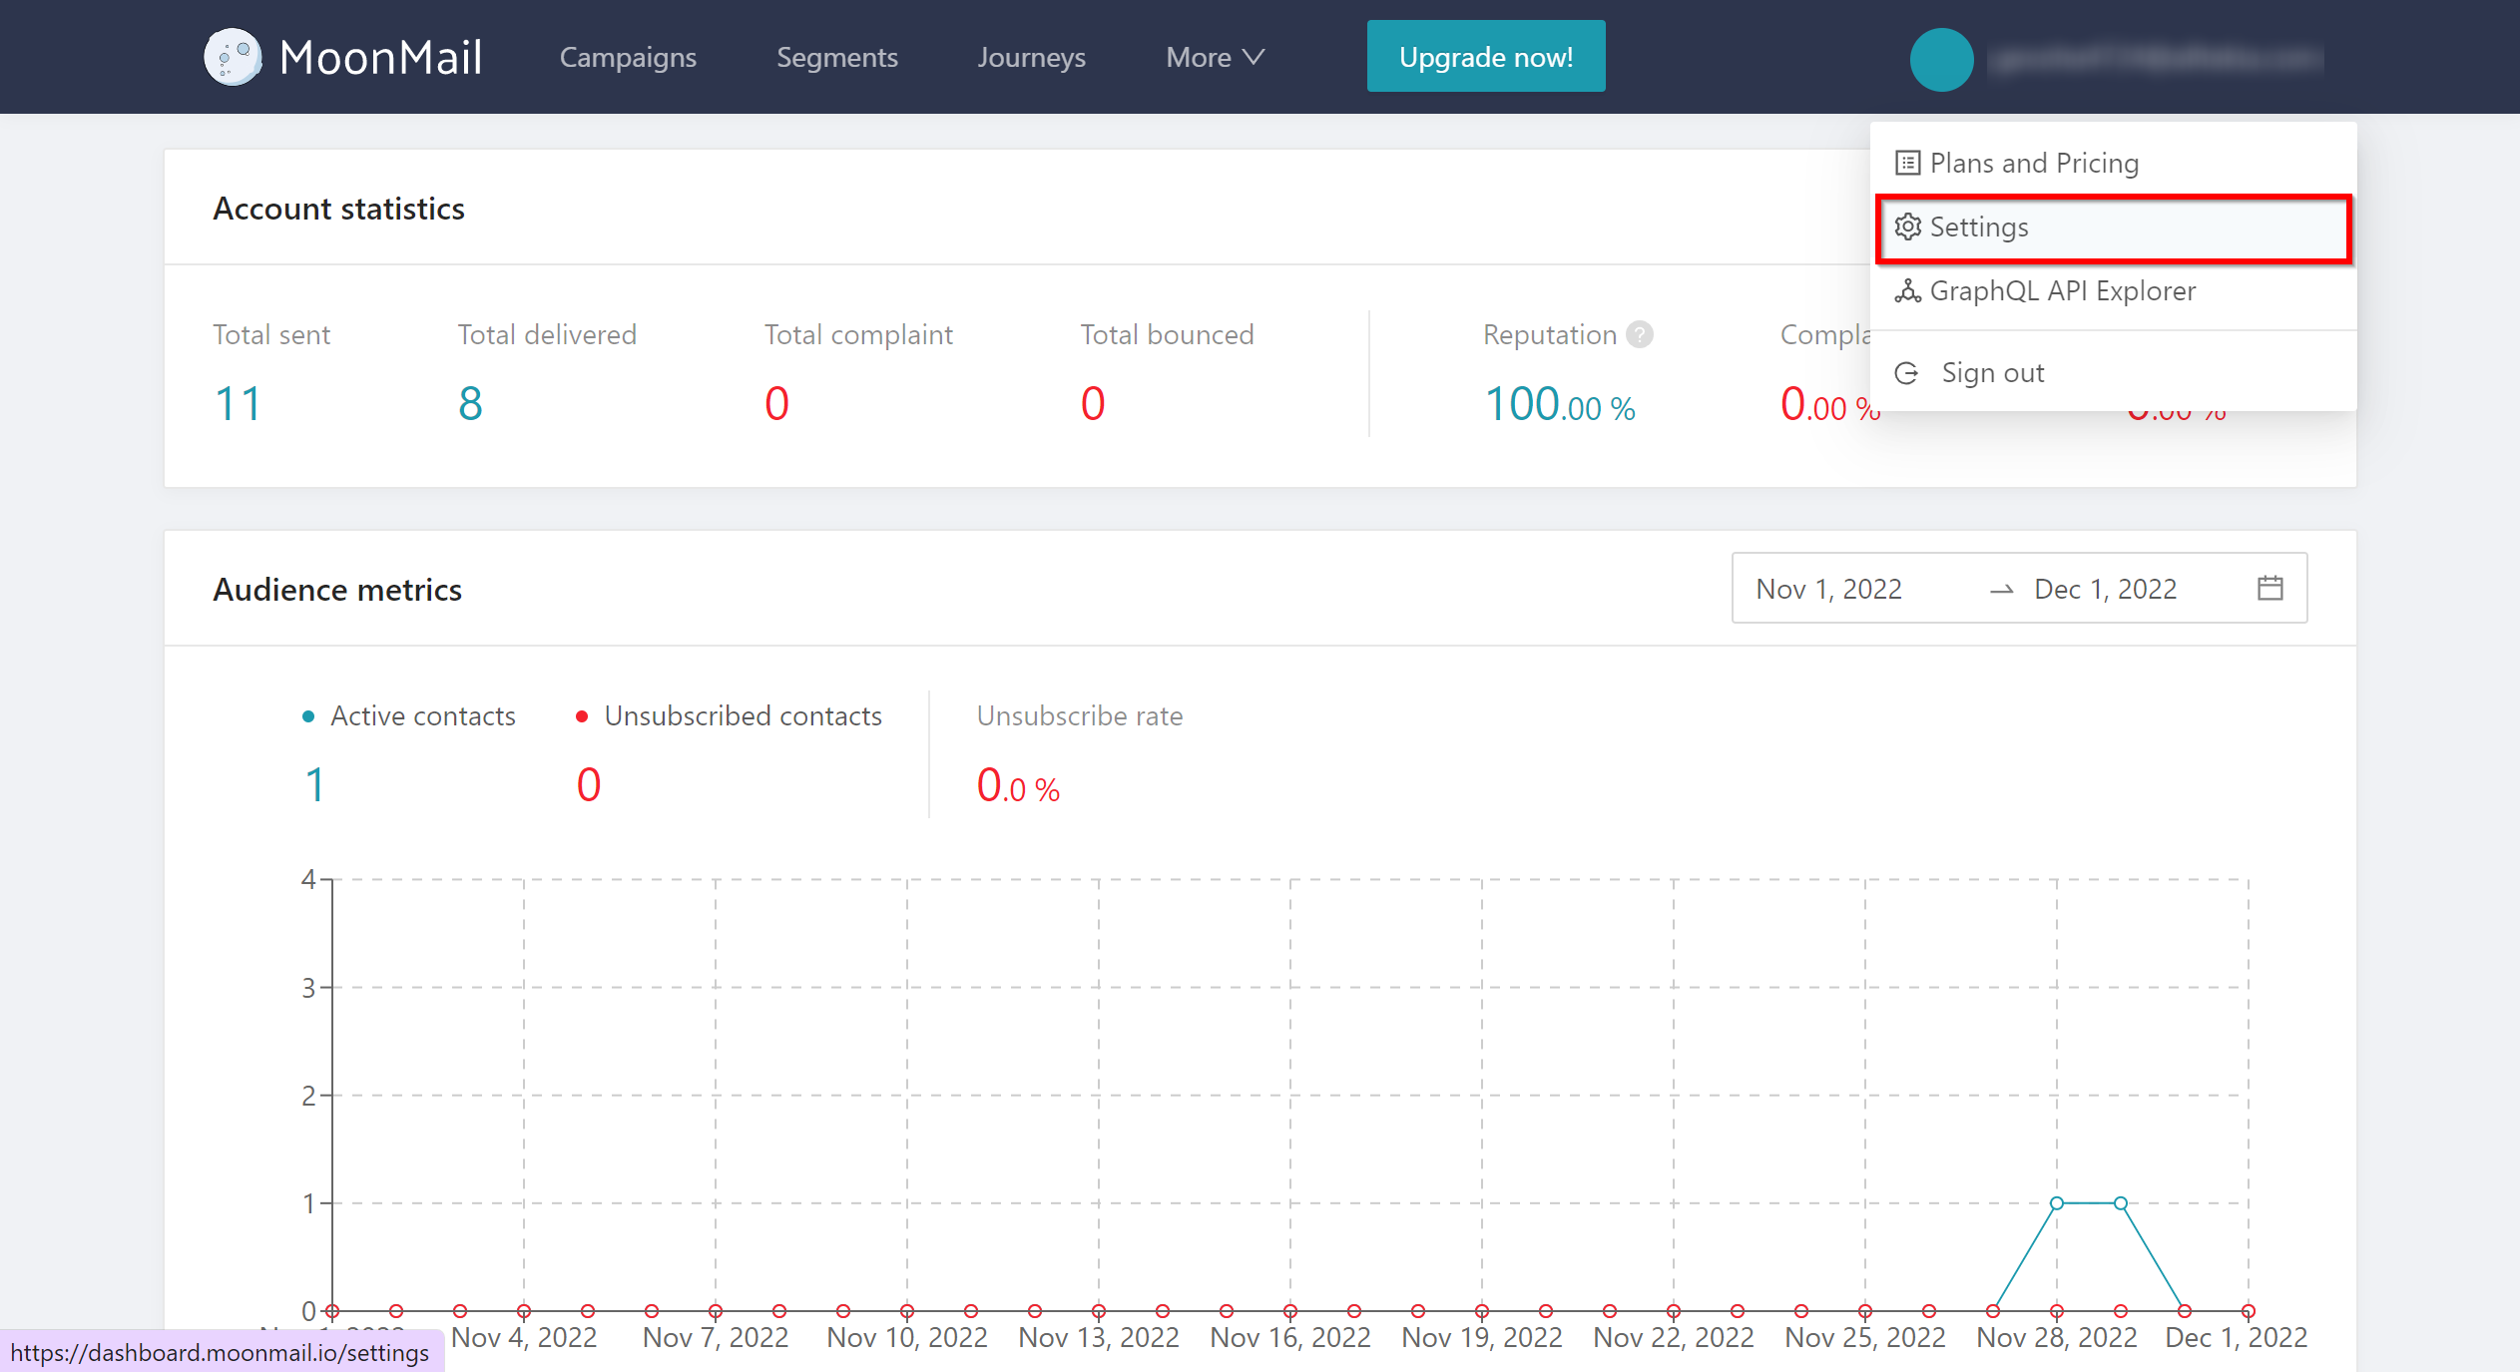Click the MoonMail brand name text

pos(380,57)
